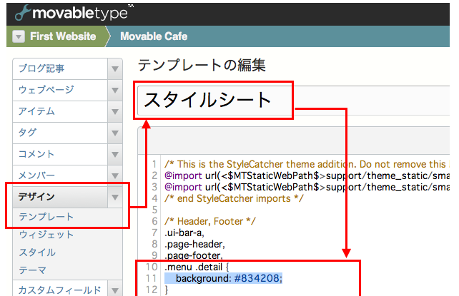The image size is (459, 296).
Task: Click the first @import line in editor
Action: pos(307,175)
